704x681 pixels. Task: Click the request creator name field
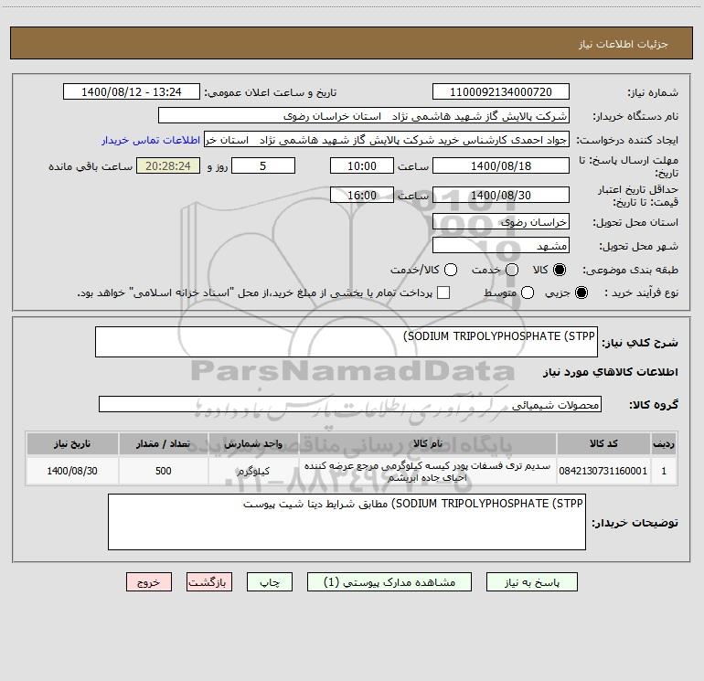(x=387, y=140)
